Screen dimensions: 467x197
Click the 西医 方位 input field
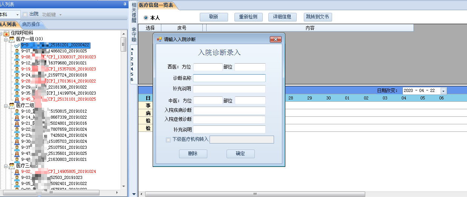point(208,67)
